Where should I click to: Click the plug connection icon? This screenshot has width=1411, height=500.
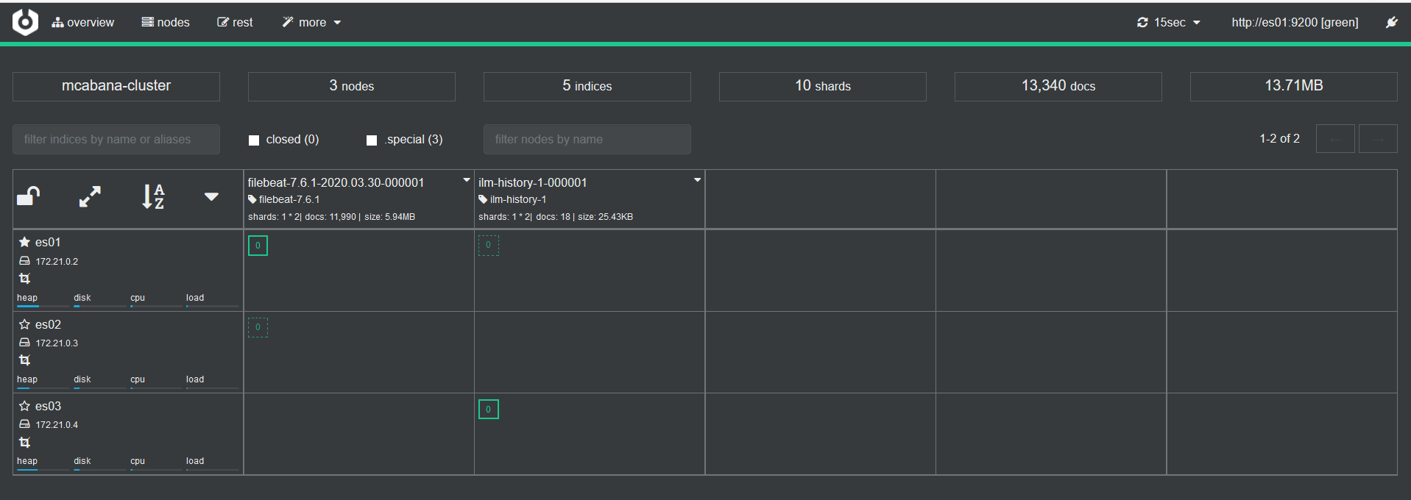pos(1391,22)
